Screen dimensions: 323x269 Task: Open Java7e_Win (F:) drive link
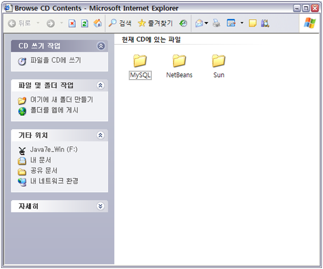pyautogui.click(x=54, y=149)
